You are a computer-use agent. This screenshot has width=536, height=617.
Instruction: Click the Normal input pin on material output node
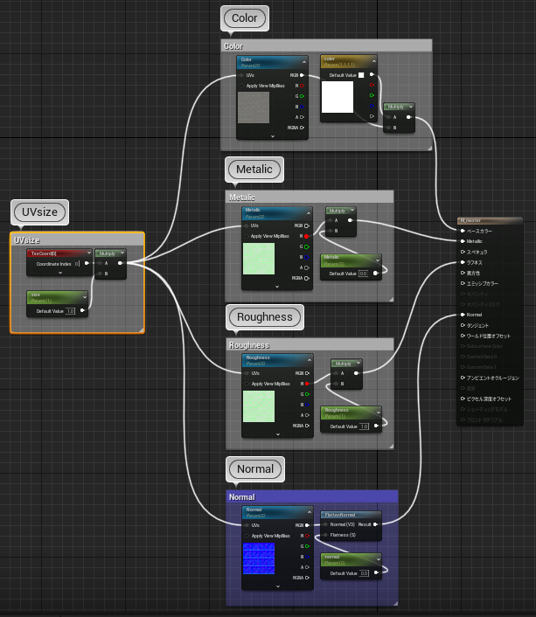click(x=463, y=315)
